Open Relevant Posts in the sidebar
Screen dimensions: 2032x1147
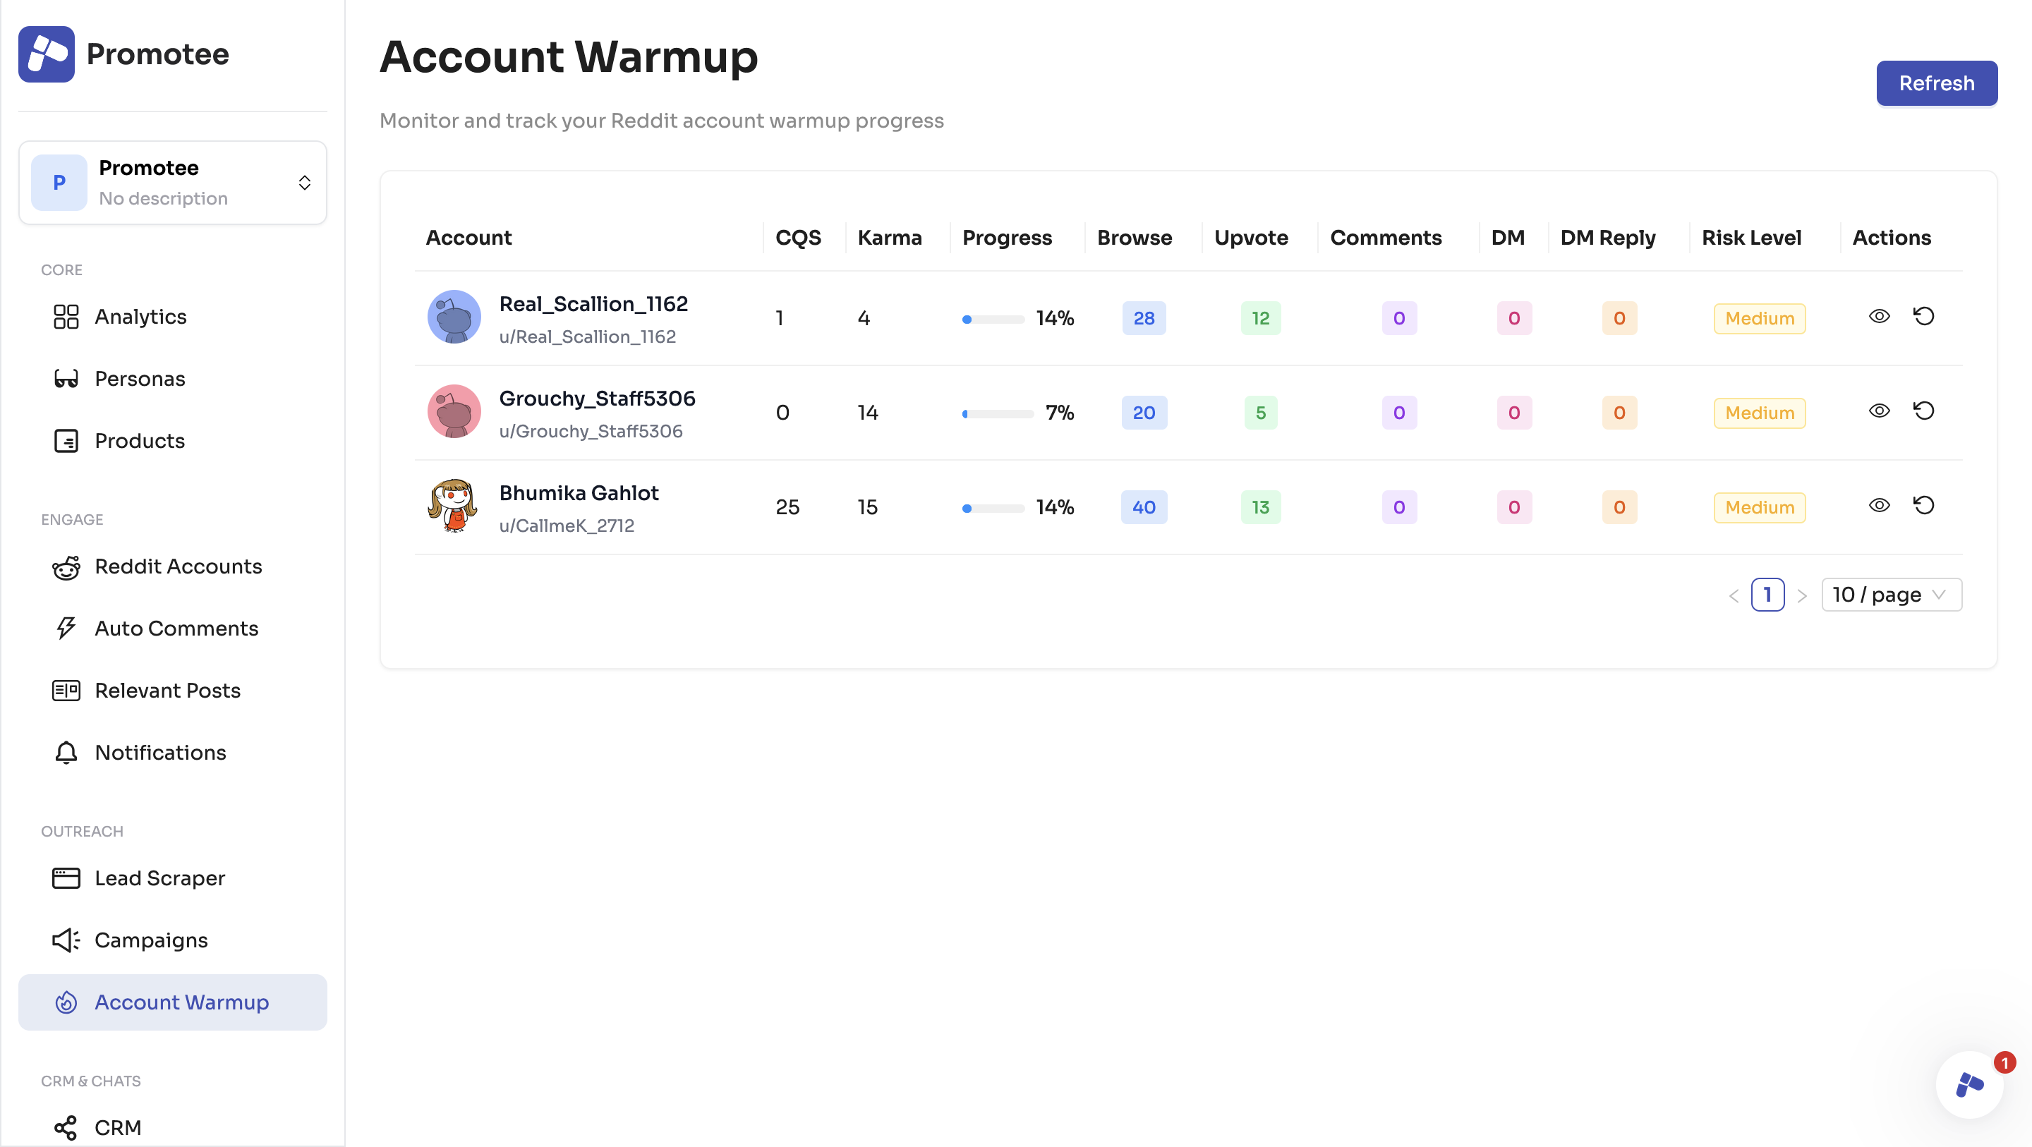point(172,691)
